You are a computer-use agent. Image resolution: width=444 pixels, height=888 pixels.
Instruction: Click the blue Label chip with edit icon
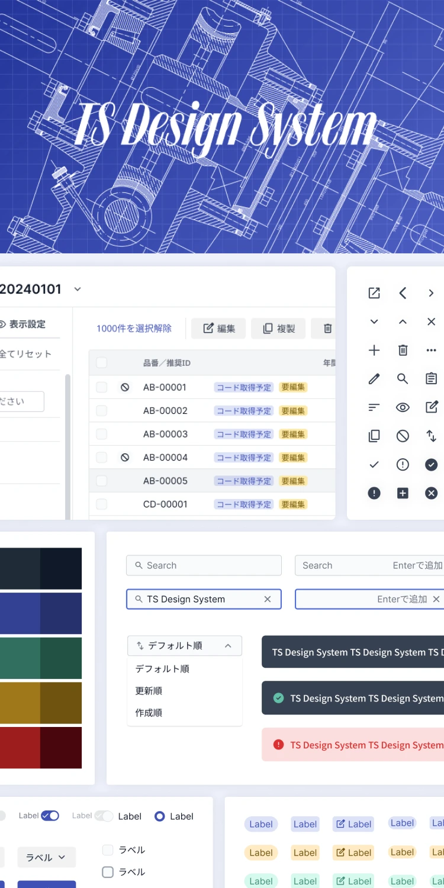[x=353, y=824]
